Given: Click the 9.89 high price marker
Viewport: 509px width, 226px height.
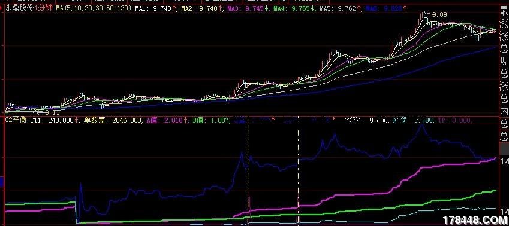Looking at the screenshot, I should (x=440, y=14).
